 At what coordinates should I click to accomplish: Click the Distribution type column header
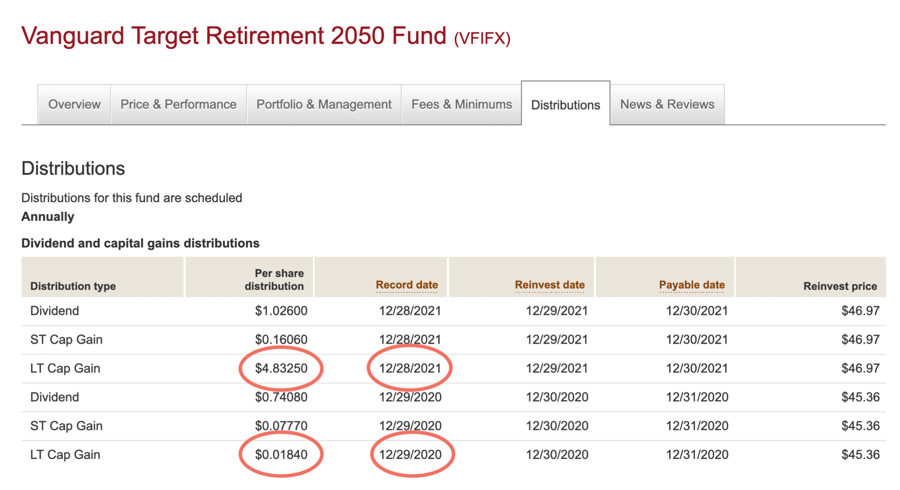point(73,286)
